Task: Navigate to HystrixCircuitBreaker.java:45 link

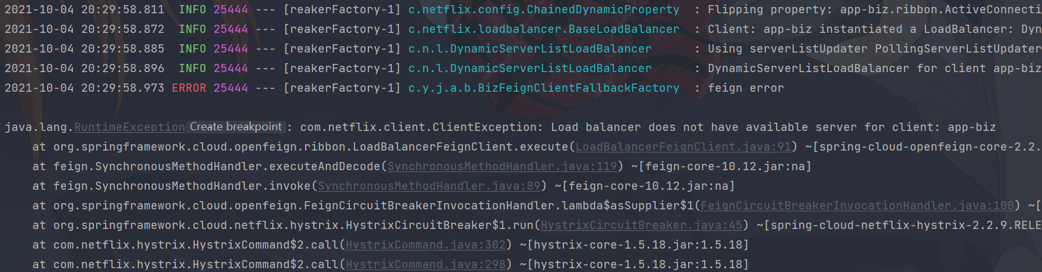Action: tap(641, 225)
